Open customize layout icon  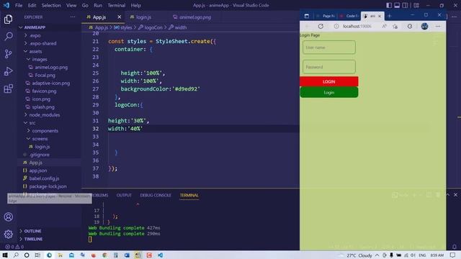point(416,5)
